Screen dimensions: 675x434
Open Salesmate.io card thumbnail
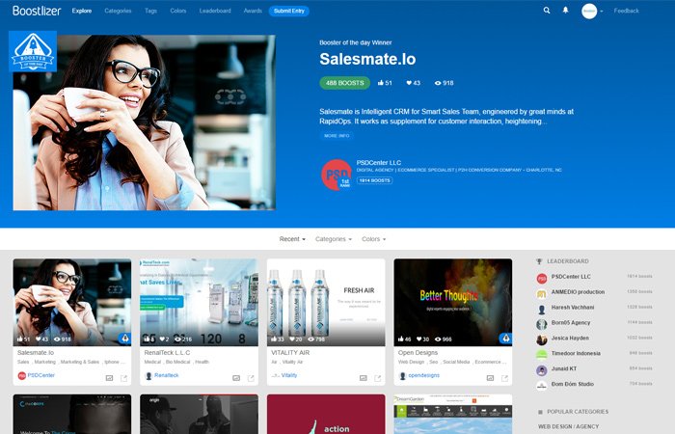72,301
